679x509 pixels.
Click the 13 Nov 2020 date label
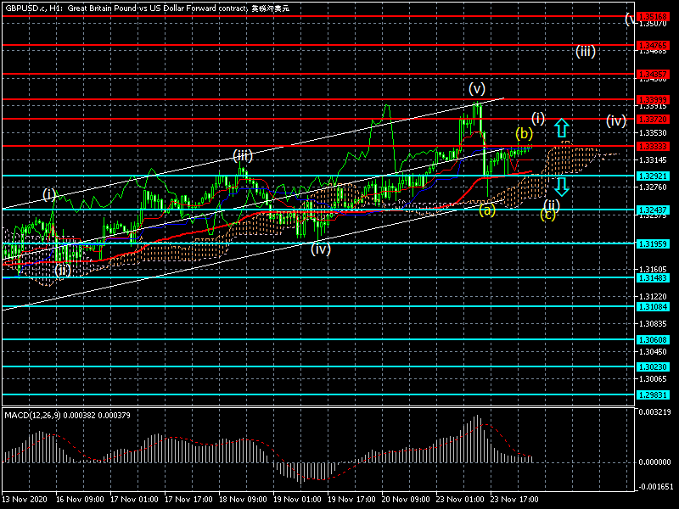[25, 500]
